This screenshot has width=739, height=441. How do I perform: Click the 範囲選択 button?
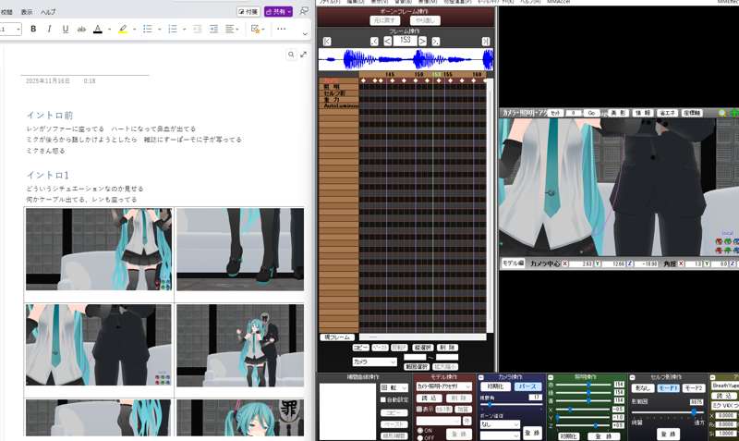click(x=417, y=366)
